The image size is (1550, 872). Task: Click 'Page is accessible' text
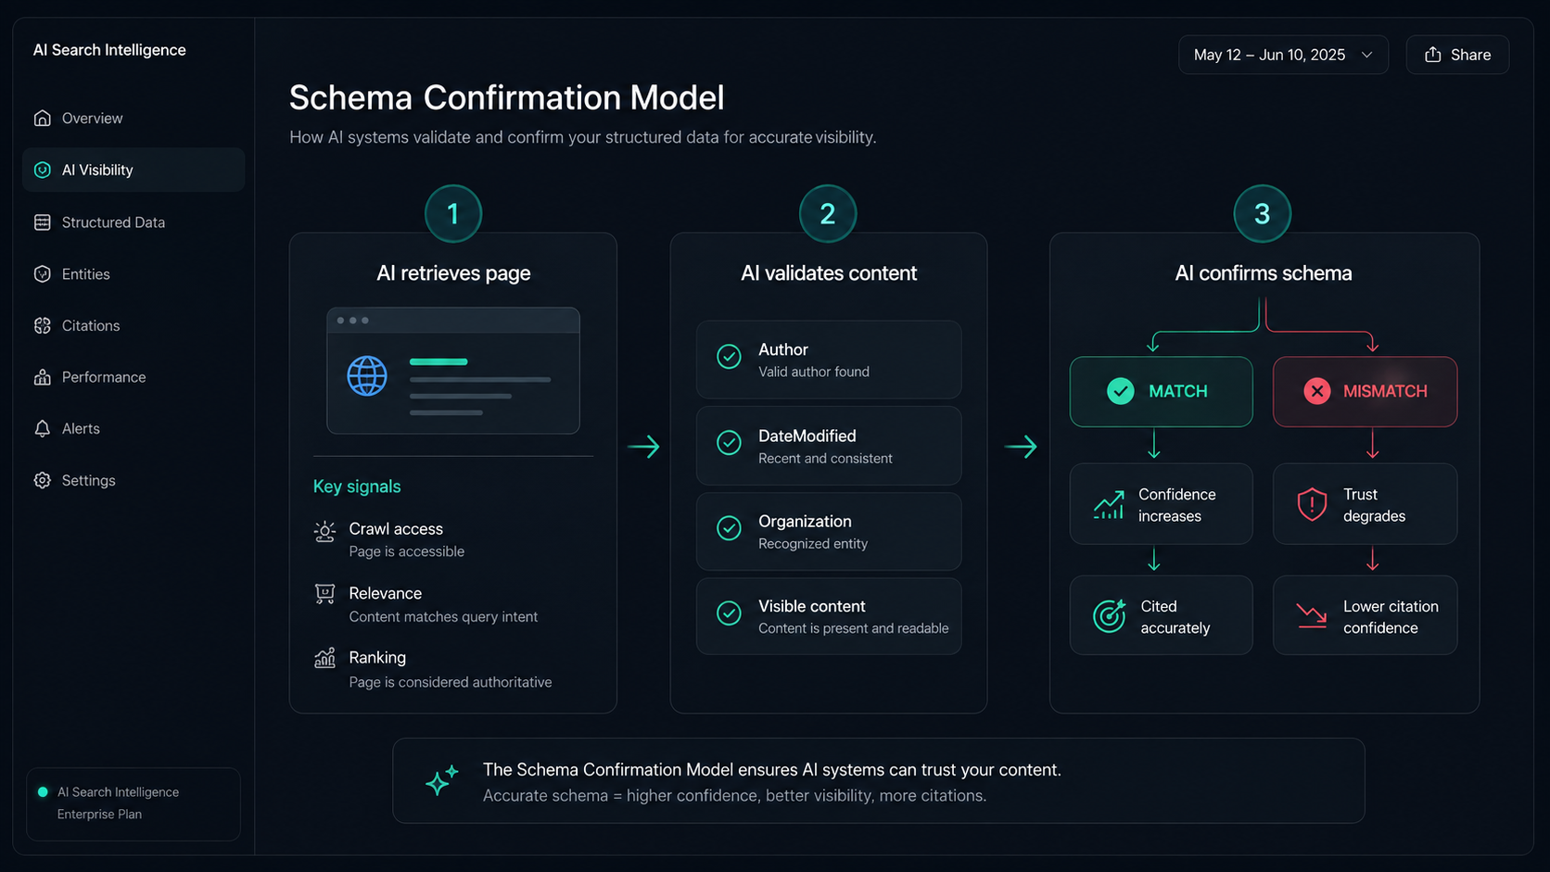(x=406, y=551)
